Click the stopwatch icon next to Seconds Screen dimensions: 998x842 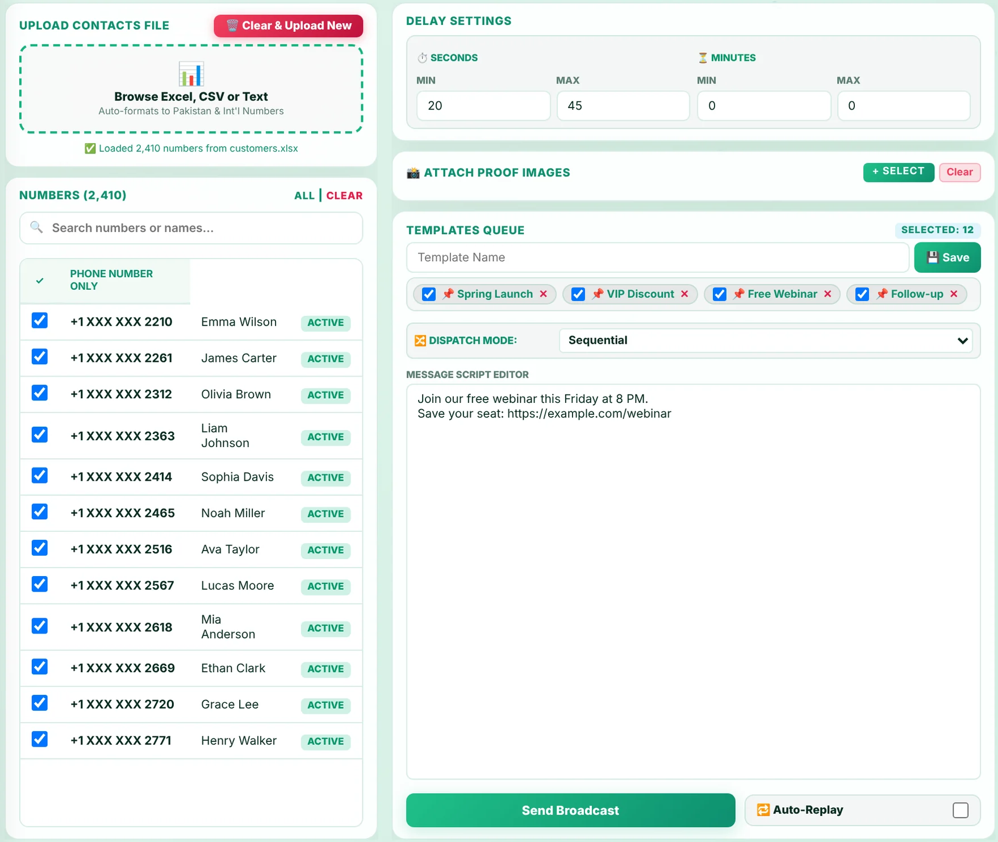pos(422,58)
